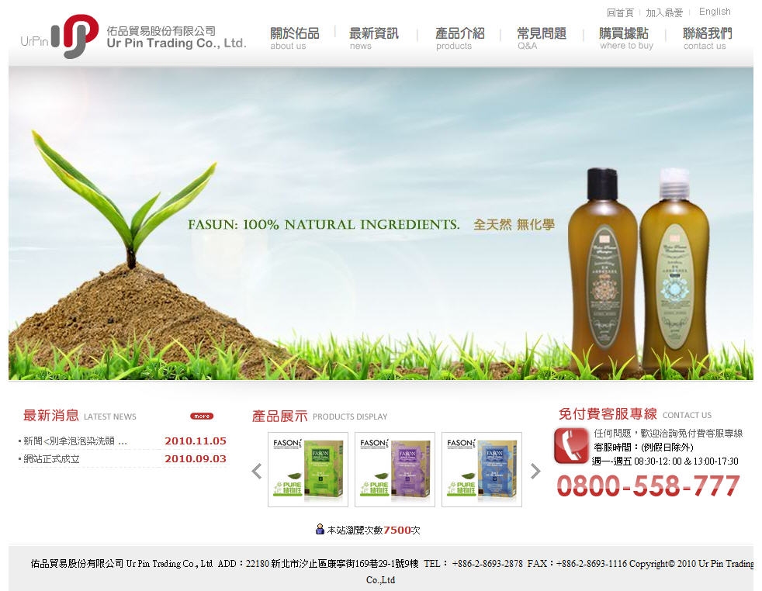This screenshot has width=762, height=591.
Task: Go to 回首頁 home link
Action: (620, 12)
